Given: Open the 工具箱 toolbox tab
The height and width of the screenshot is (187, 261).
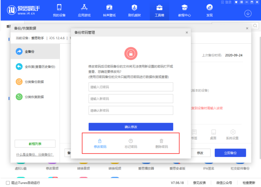Looking at the screenshot, I should point(160,10).
